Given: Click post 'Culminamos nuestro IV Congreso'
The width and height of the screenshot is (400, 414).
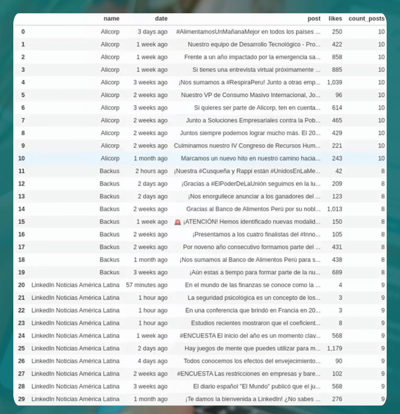Looking at the screenshot, I should coord(247,146).
